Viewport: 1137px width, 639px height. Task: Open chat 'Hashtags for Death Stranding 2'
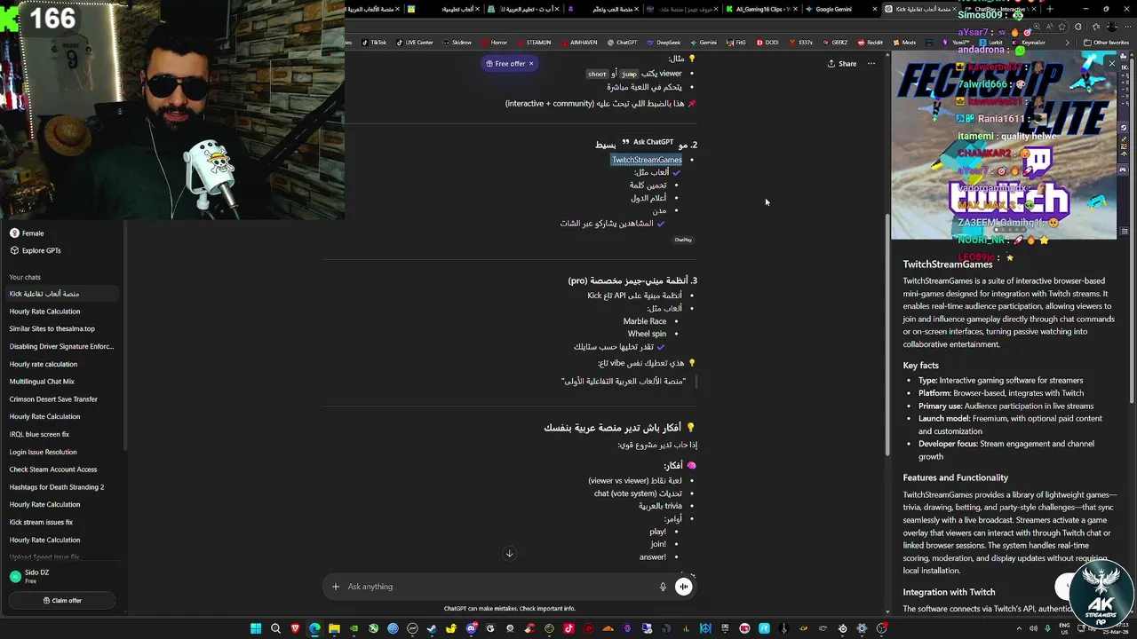click(x=57, y=487)
